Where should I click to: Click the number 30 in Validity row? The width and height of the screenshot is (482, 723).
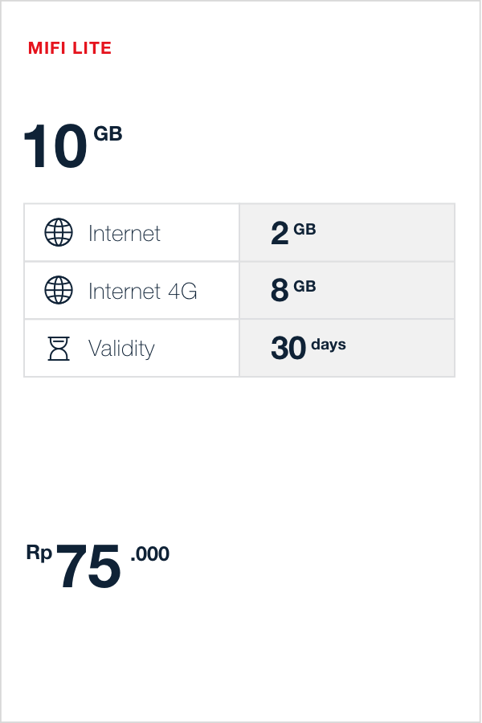[288, 349]
